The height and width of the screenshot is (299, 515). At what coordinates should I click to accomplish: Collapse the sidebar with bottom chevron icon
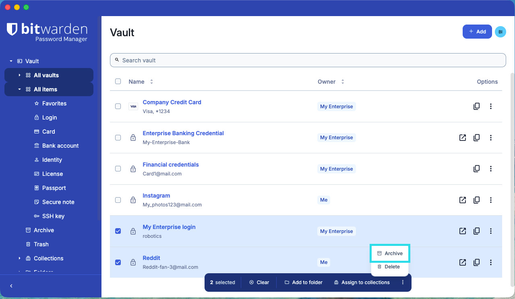click(11, 286)
